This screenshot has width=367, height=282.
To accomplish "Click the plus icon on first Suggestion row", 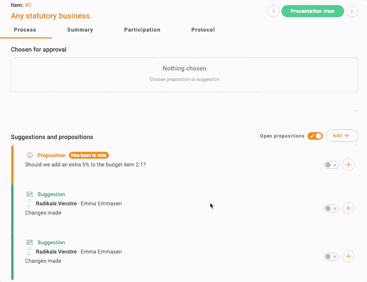I will (348, 208).
